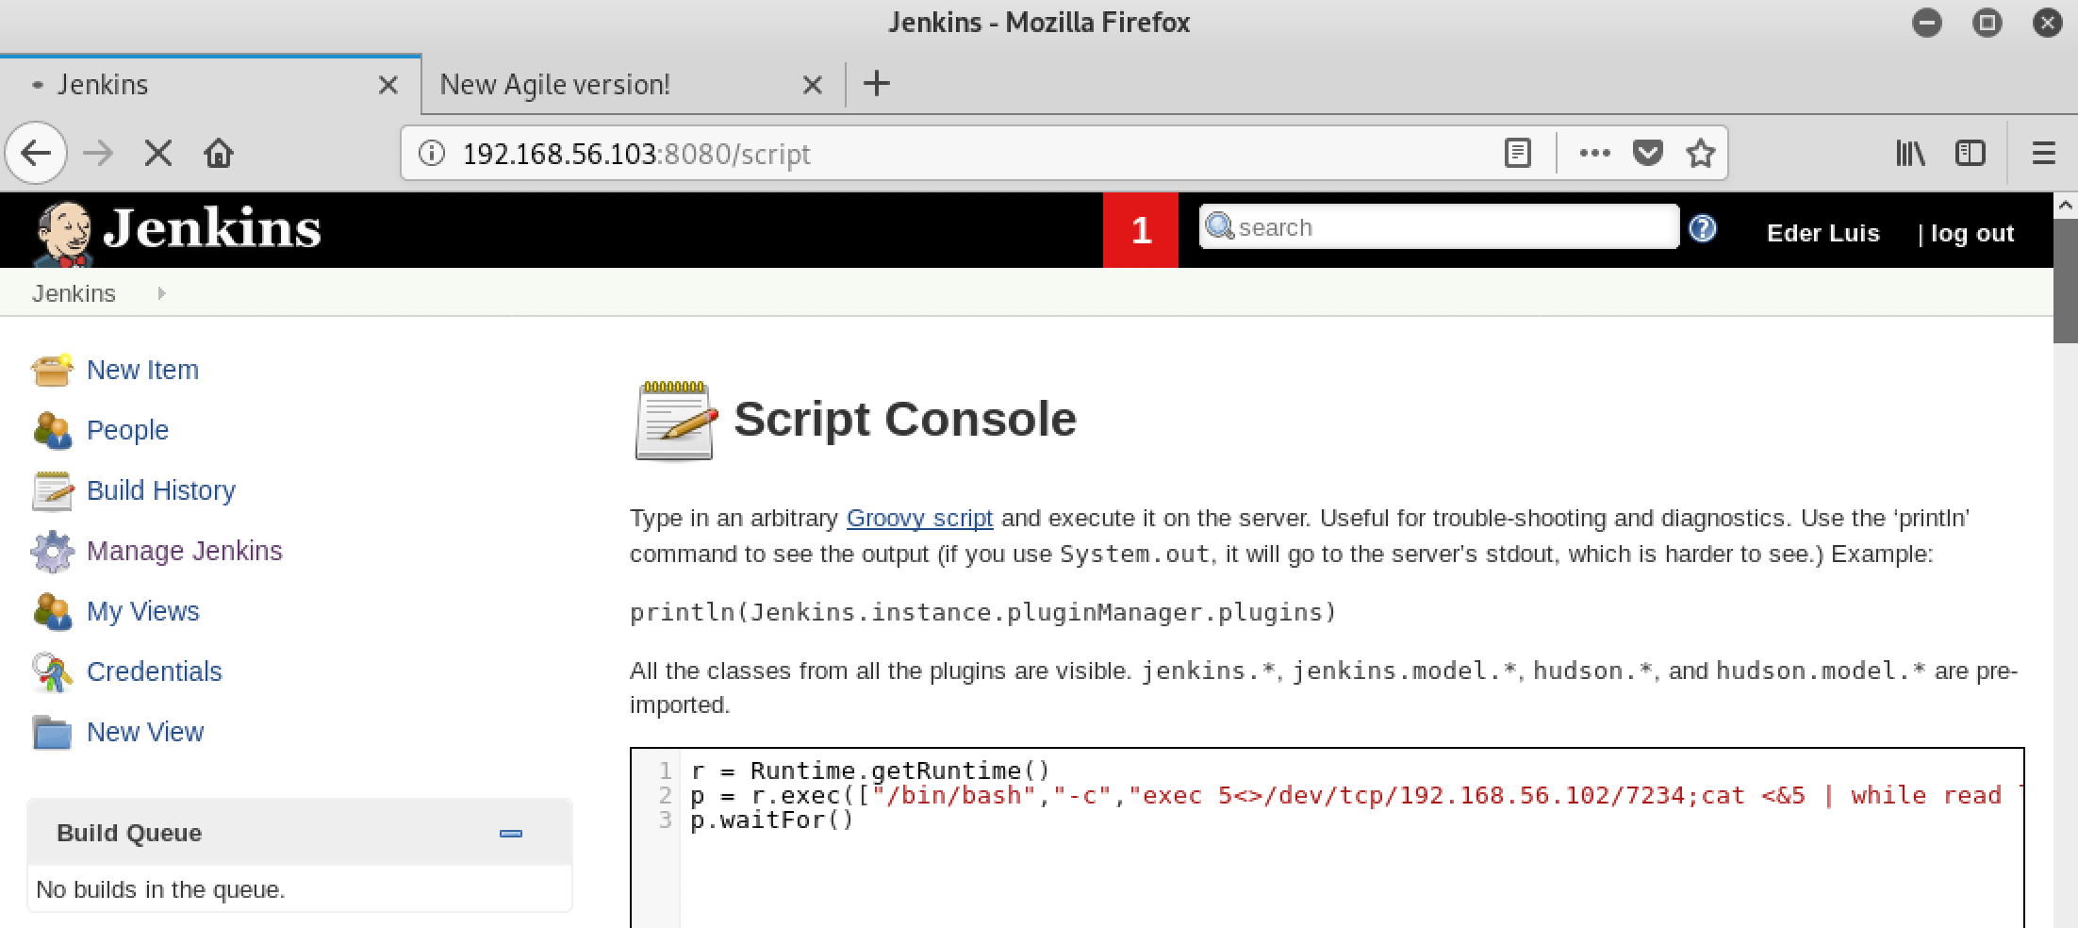This screenshot has width=2078, height=928.
Task: Show site information icon in URL bar
Action: (431, 153)
